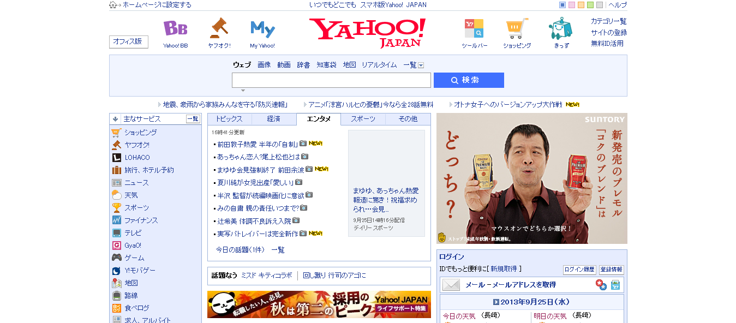Click 新規取得 link in login box
Viewport: 736px width, 323px height.
(x=504, y=269)
